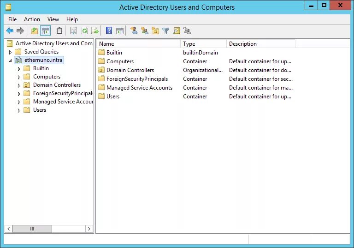
Task: Open the View menu
Action: (x=53, y=19)
